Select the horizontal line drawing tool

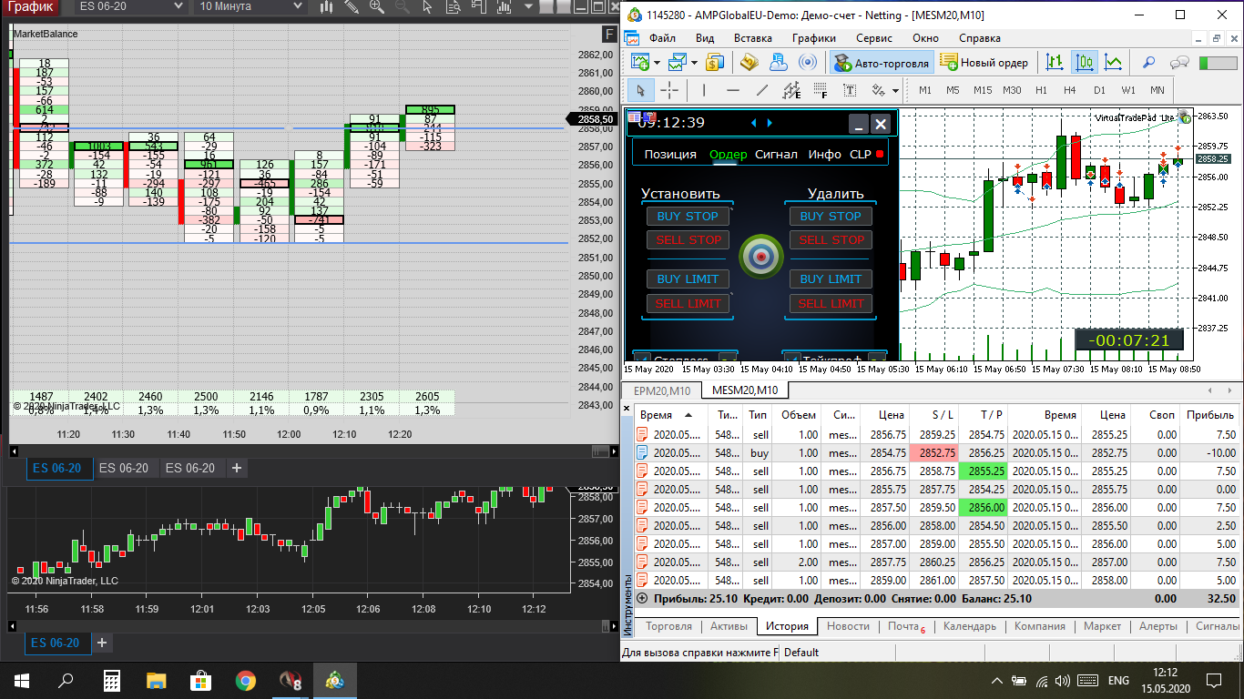[x=733, y=90]
